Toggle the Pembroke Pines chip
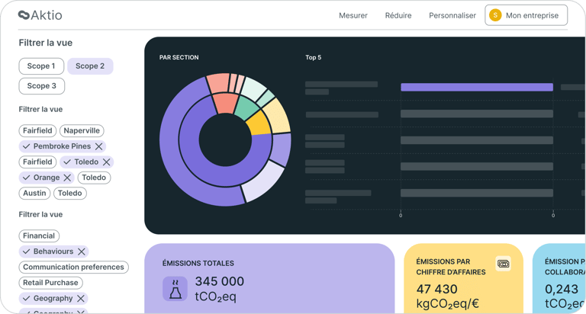586x314 pixels. coord(63,146)
